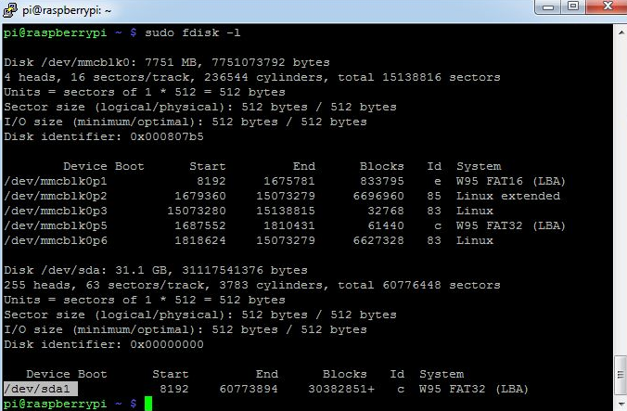Click the scrollbar down arrow

[x=621, y=405]
